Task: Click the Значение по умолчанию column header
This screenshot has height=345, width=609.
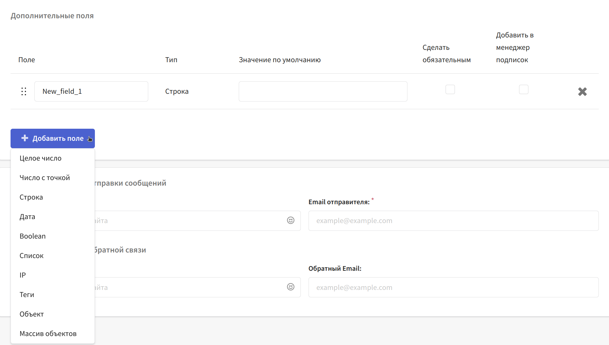Action: click(280, 60)
